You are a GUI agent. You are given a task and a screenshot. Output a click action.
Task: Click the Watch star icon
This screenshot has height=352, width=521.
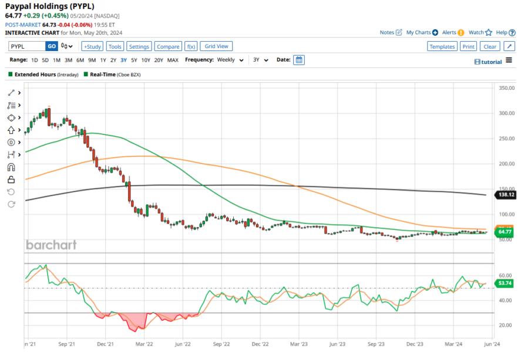(x=489, y=32)
